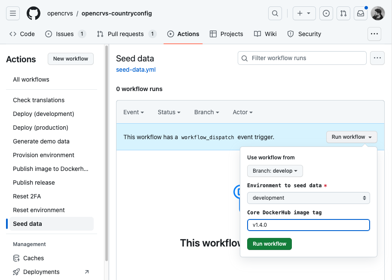Open the three-dot menu beside filter box
The width and height of the screenshot is (392, 280).
coord(377,58)
